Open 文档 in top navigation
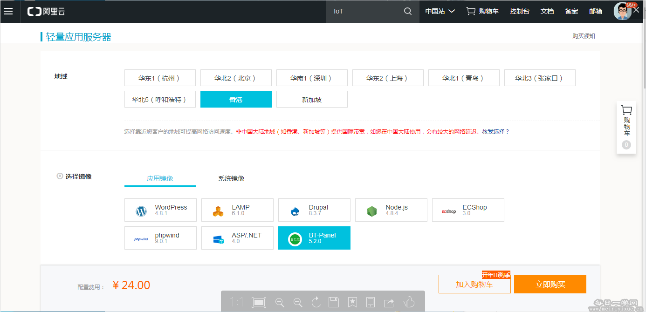The width and height of the screenshot is (646, 312). pyautogui.click(x=547, y=11)
